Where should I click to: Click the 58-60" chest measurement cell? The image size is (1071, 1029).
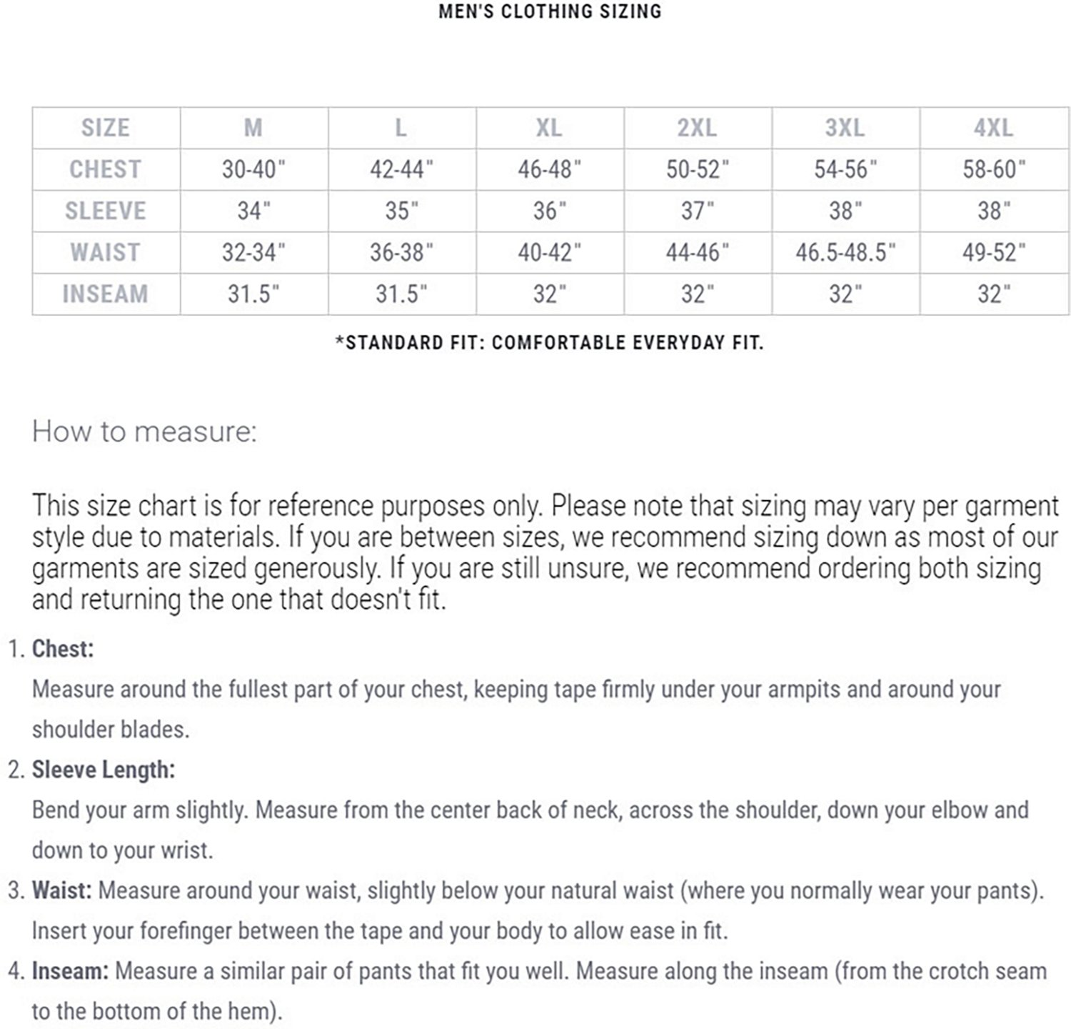[x=994, y=169]
